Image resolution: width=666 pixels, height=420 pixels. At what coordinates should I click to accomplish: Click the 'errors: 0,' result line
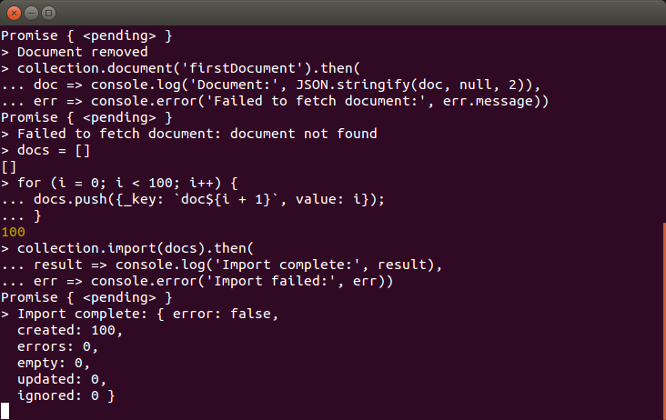click(x=57, y=346)
